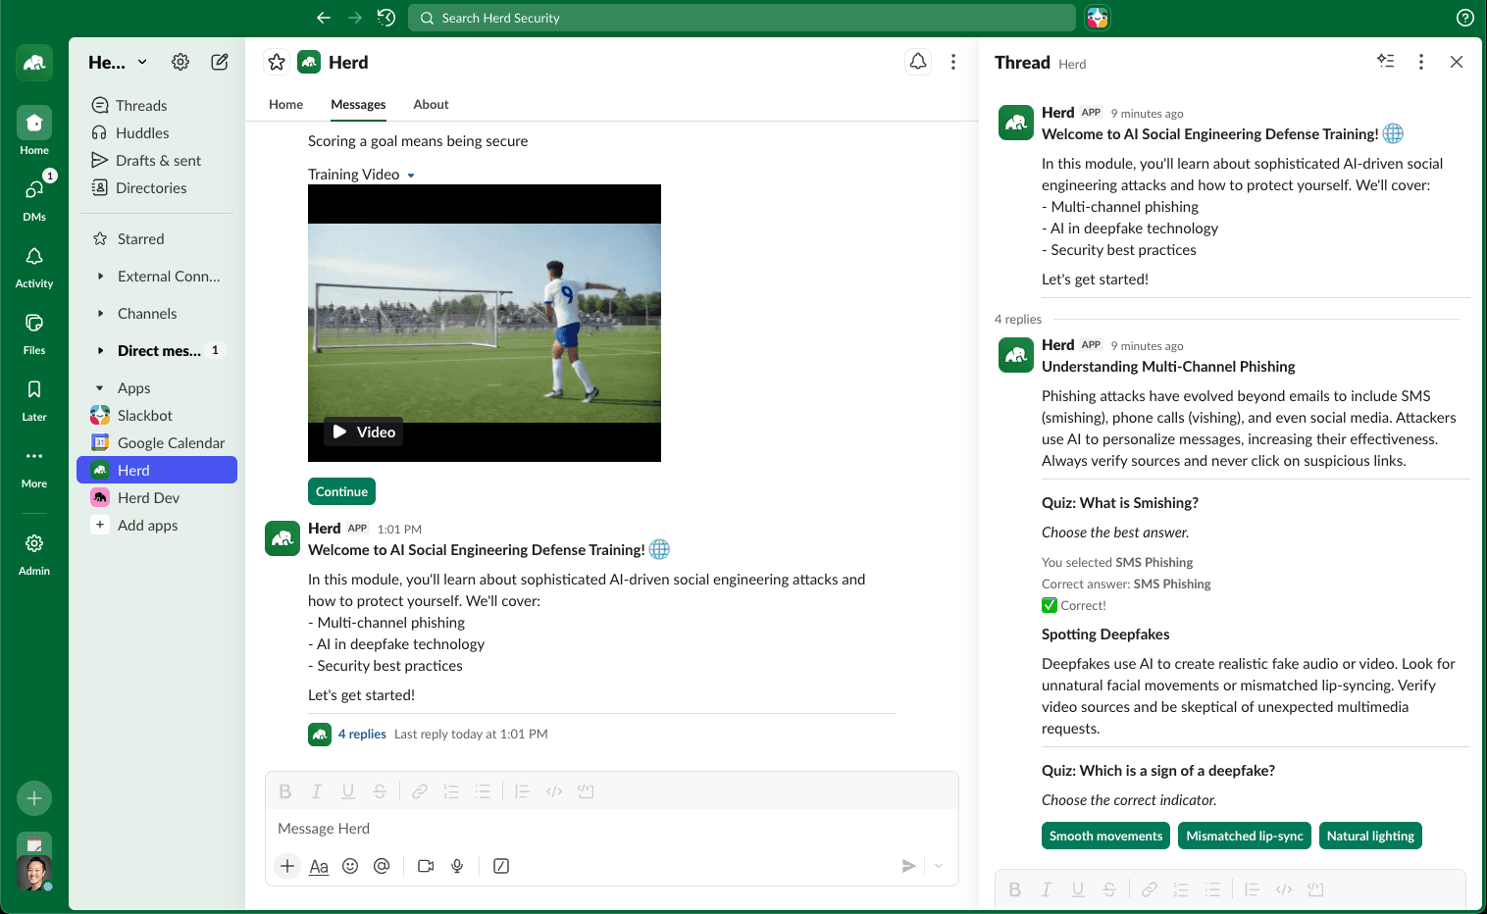The width and height of the screenshot is (1487, 914).
Task: Open the Activity view in sidebar
Action: [x=33, y=263]
